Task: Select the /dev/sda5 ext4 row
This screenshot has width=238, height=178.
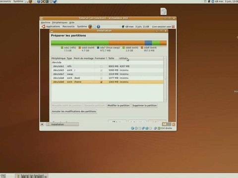Action: click(107, 70)
